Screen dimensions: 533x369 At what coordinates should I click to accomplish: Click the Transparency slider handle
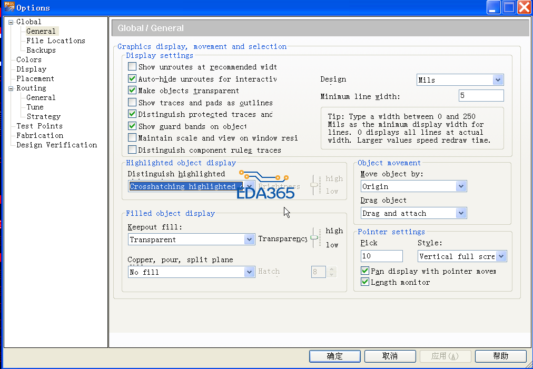[x=314, y=238]
